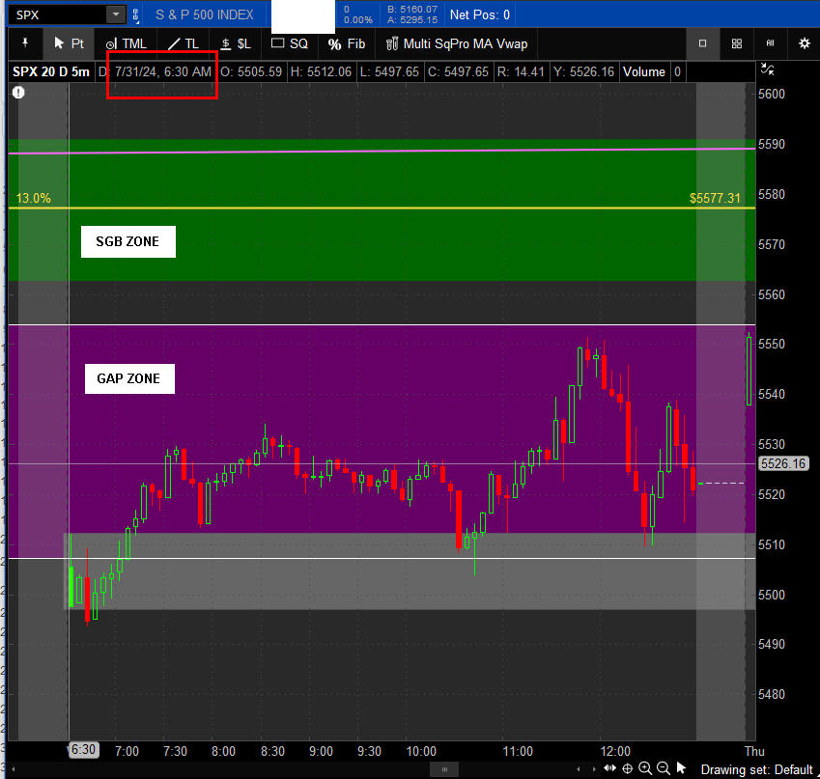Viewport: 820px width, 779px height.
Task: Click the H: 5512.06 high value
Action: point(321,71)
